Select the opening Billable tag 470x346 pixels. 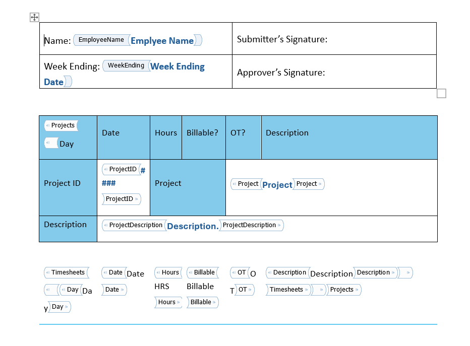coord(203,272)
